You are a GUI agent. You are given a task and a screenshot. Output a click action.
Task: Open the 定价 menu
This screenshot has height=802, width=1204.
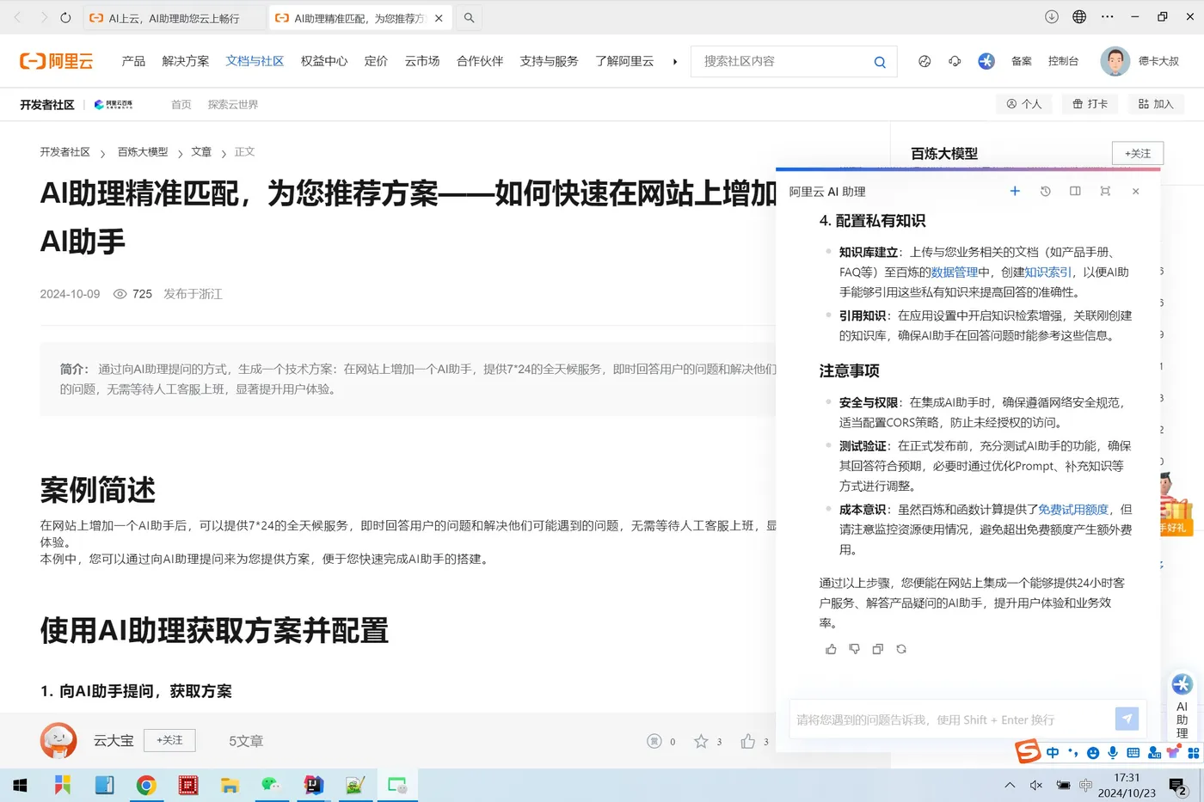[376, 61]
